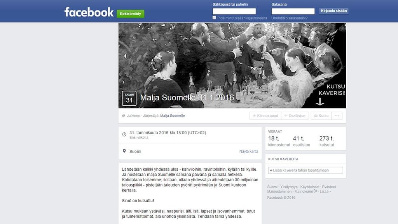Click the TAMMI 31 calendar date badge
Viewport: 398px width, 224px height.
tap(129, 98)
